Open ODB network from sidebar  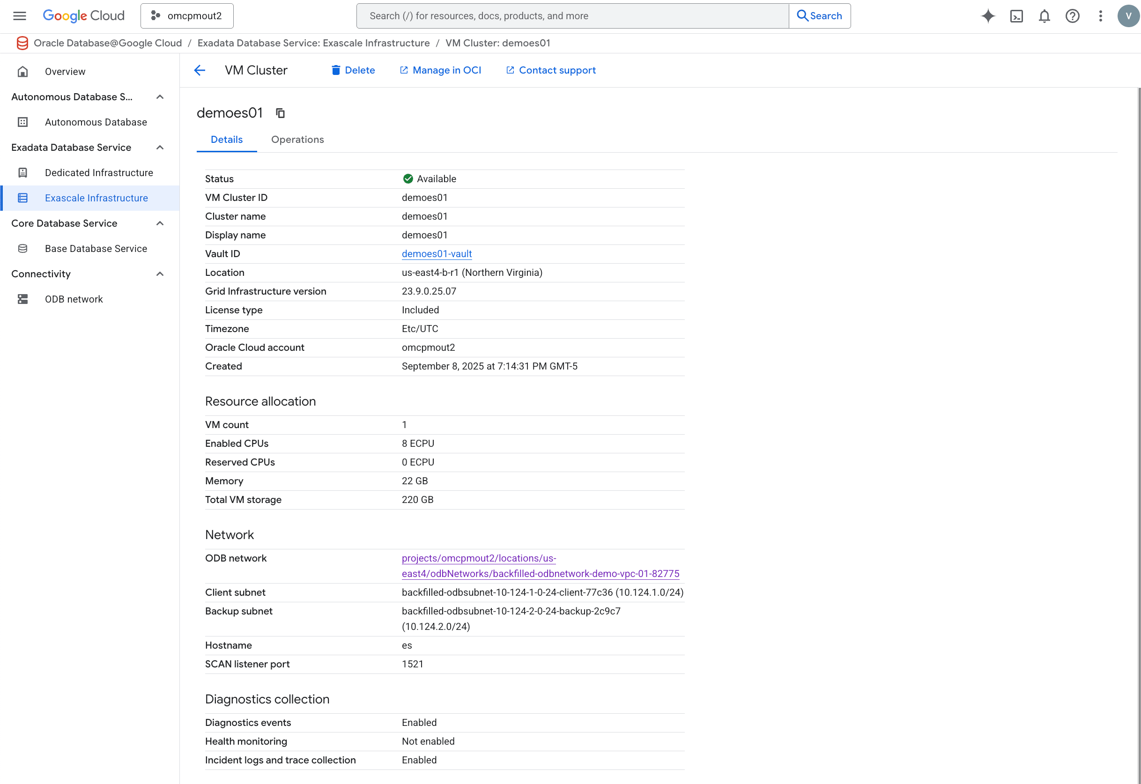74,299
